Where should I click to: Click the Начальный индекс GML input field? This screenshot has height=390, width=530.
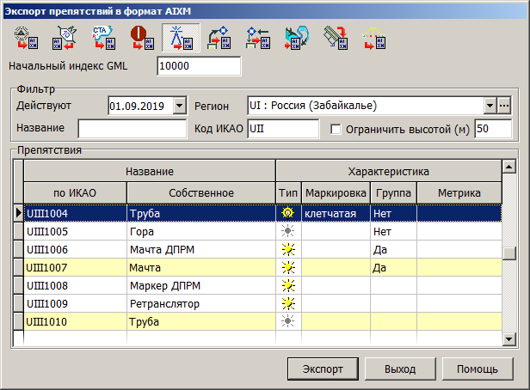click(x=200, y=66)
